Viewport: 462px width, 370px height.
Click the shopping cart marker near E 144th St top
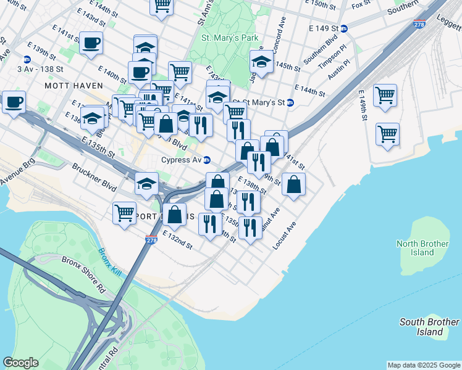pyautogui.click(x=161, y=6)
